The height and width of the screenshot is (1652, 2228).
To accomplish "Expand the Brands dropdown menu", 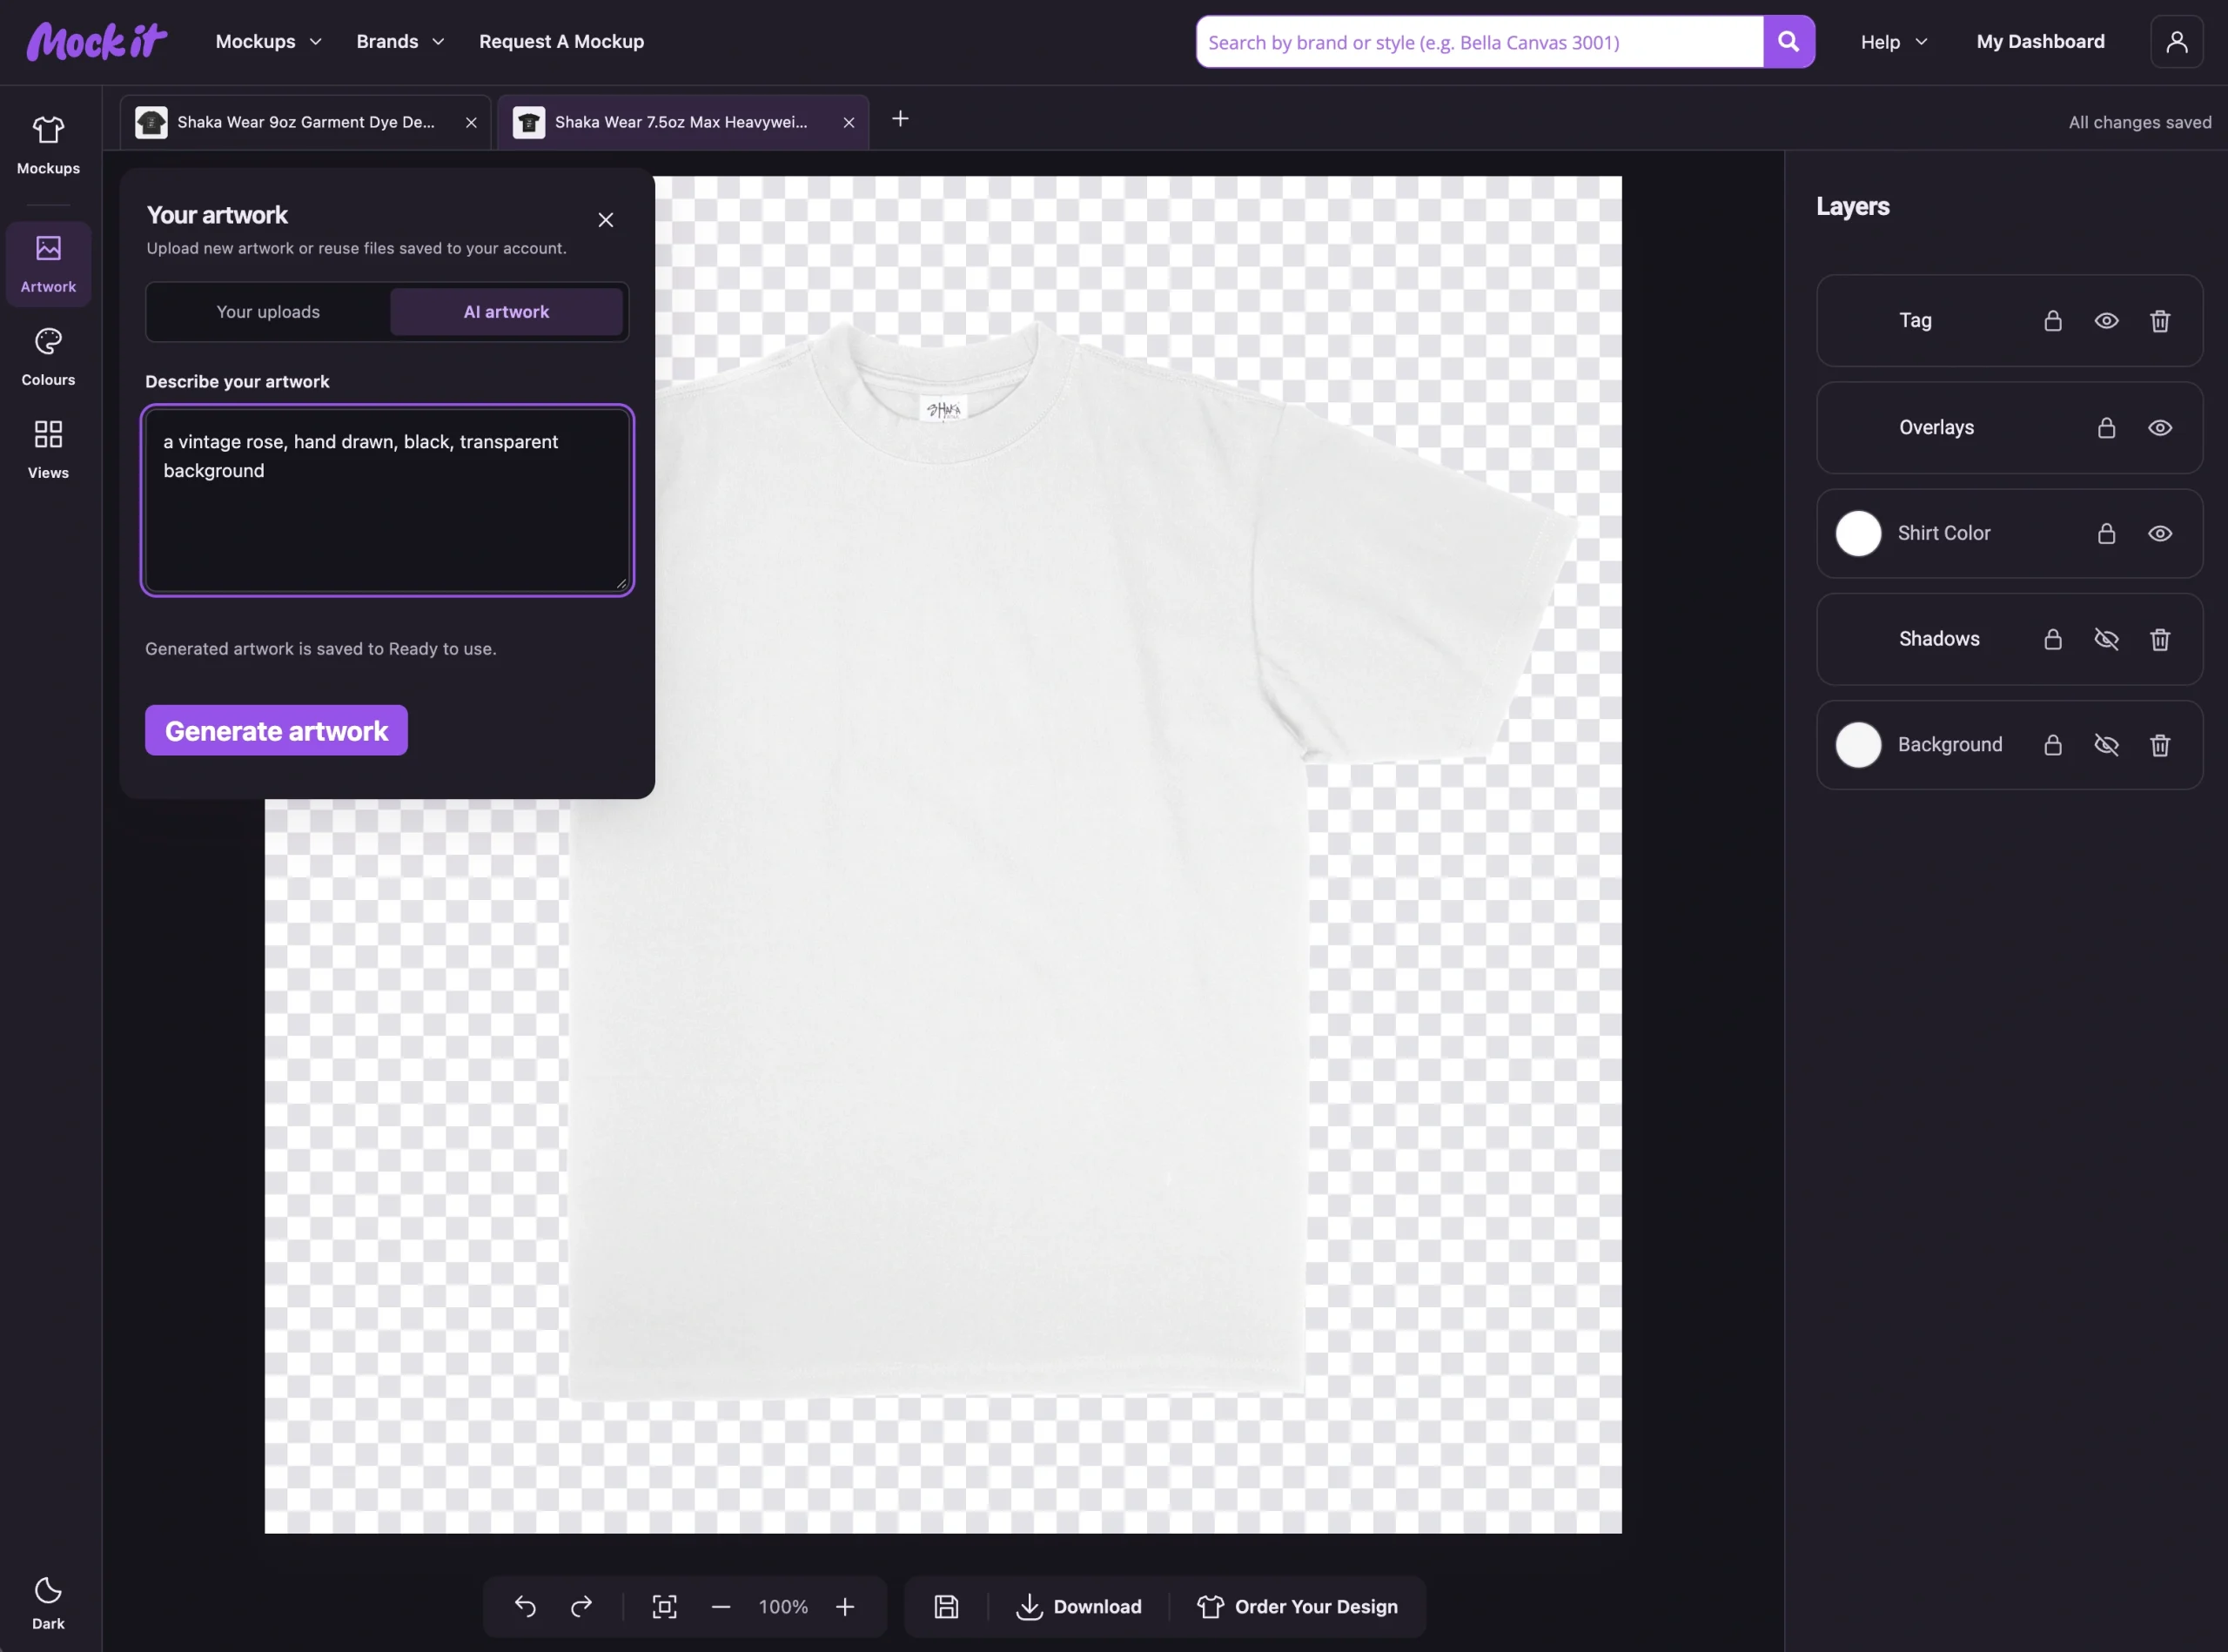I will tap(400, 41).
